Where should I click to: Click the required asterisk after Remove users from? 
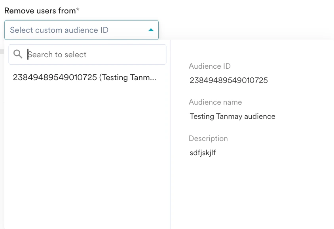(78, 10)
